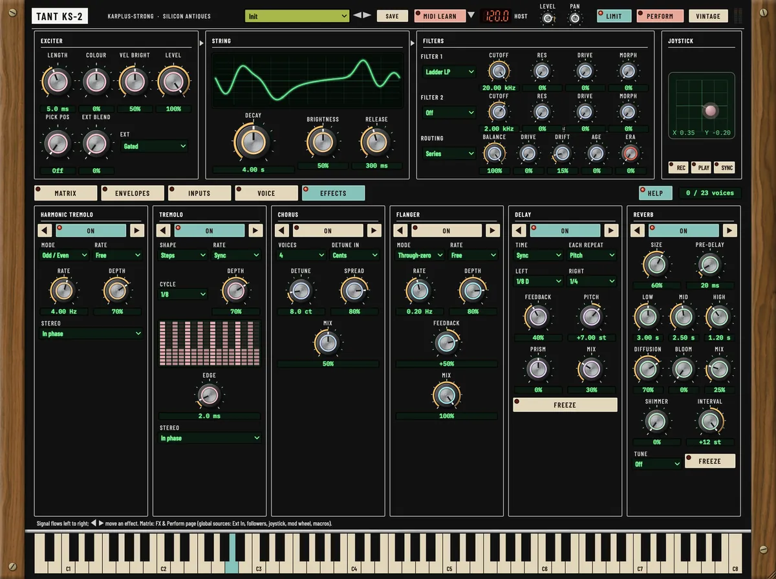Open Routing Series dropdown
The height and width of the screenshot is (579, 776).
[x=449, y=153]
